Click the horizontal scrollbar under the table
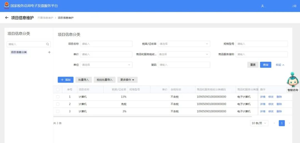The image size is (300, 143). click(x=156, y=117)
